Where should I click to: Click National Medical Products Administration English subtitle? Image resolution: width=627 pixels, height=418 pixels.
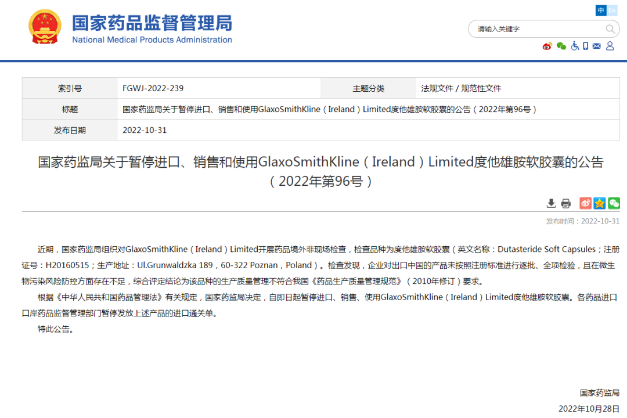(152, 39)
